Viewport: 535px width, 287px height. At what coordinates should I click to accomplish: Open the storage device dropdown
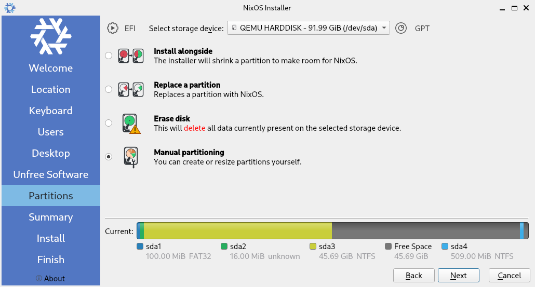point(309,28)
